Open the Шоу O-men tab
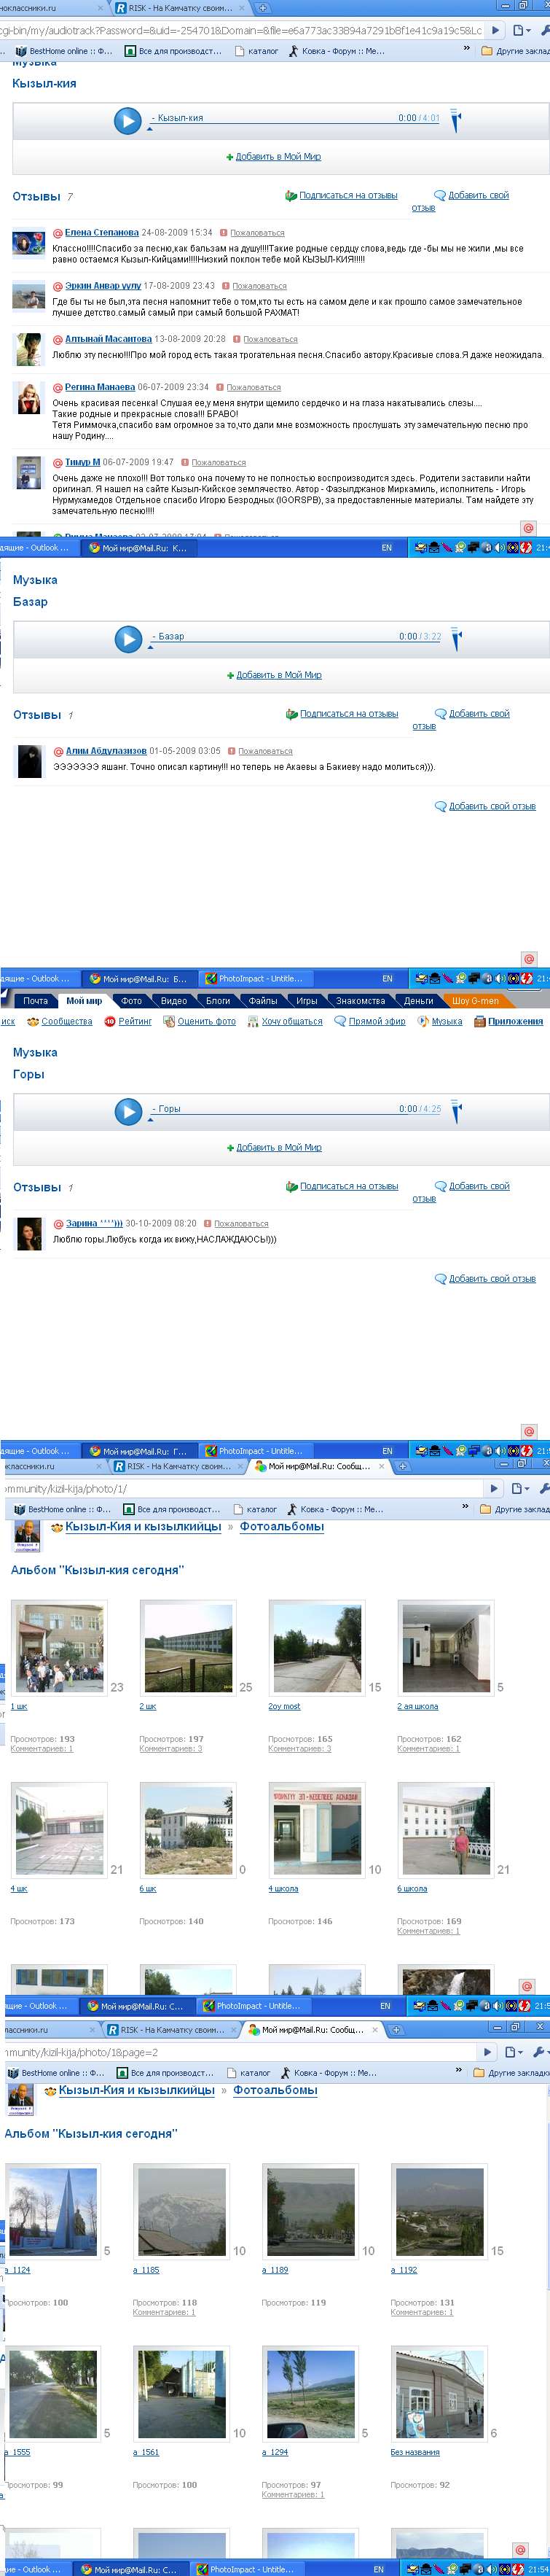 pos(475,1000)
